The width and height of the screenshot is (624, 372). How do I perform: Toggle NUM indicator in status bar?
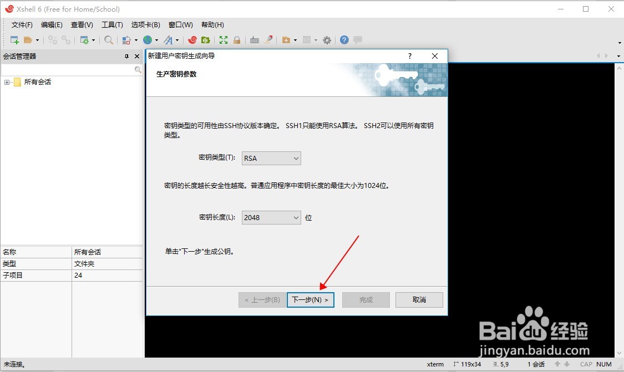tap(603, 364)
